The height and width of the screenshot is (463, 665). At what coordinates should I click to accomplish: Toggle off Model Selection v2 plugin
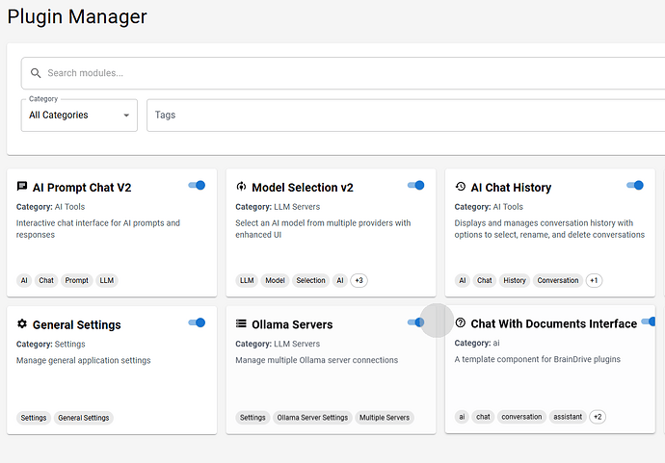416,185
